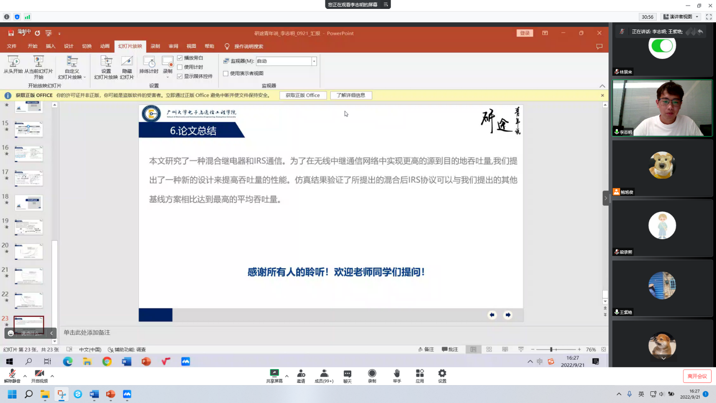Click zoom out minus button
This screenshot has height=403, width=716.
(532, 349)
